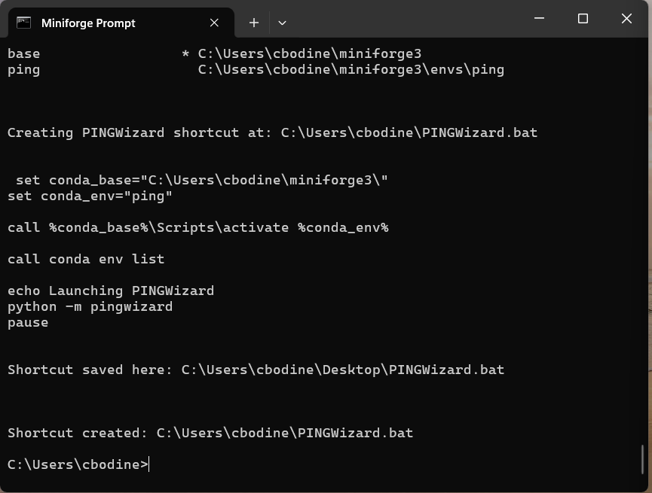Select the Miniforge Prompt tab title

(88, 23)
